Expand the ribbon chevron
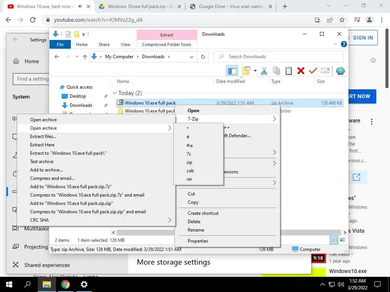 click(x=335, y=44)
